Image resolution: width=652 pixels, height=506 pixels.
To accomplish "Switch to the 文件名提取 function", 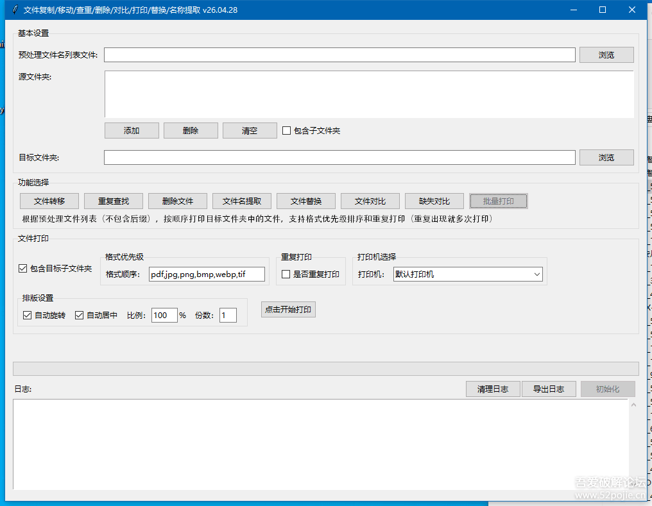I will [241, 201].
